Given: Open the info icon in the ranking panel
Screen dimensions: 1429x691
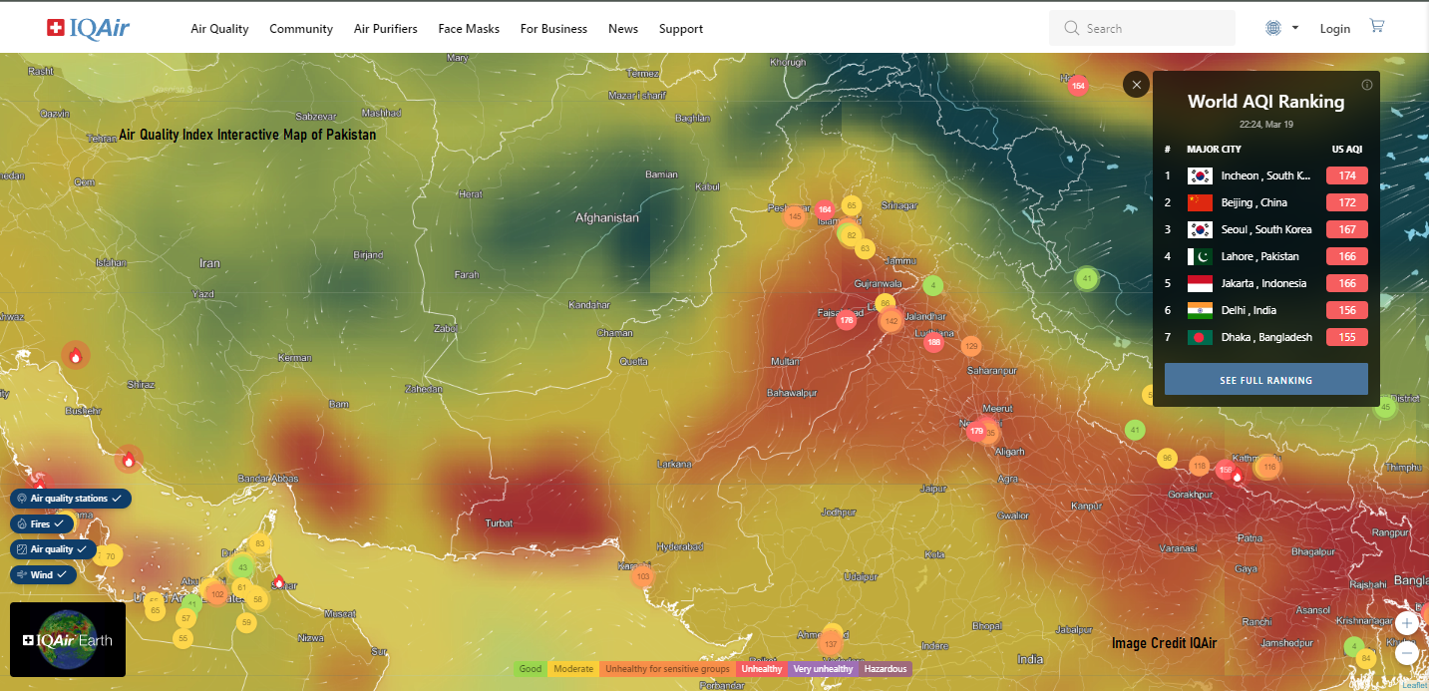Looking at the screenshot, I should (x=1367, y=85).
